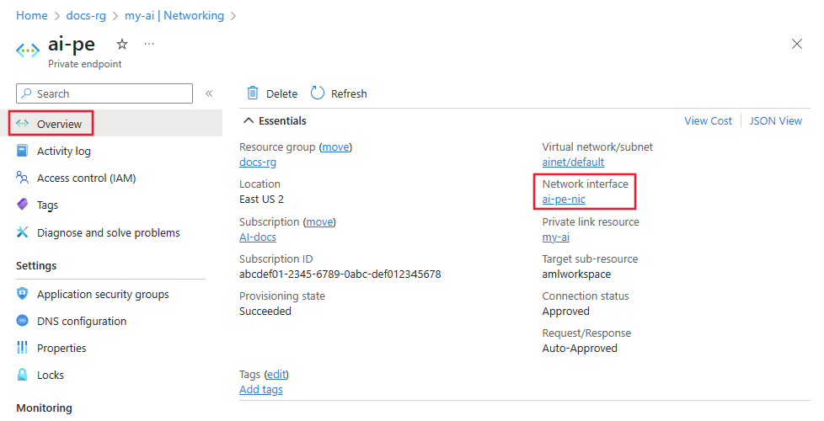Open Properties settings page
Image resolution: width=824 pixels, height=421 pixels.
tap(62, 348)
